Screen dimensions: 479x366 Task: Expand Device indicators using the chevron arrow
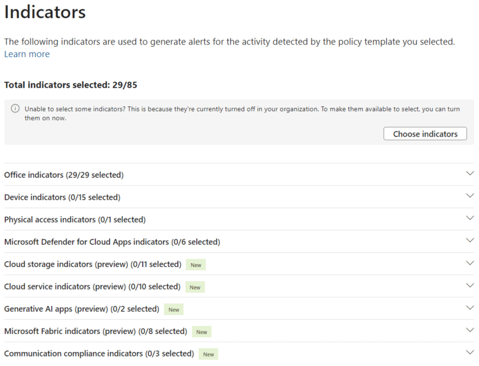[470, 196]
